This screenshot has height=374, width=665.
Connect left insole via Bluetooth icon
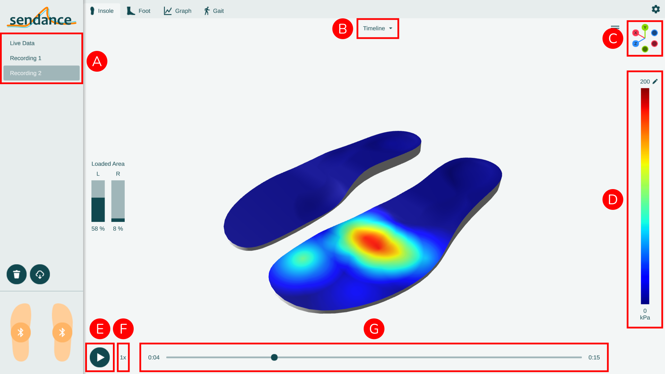21,332
